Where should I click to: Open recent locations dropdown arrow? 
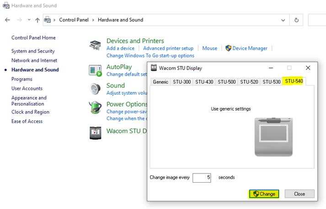(x=29, y=20)
